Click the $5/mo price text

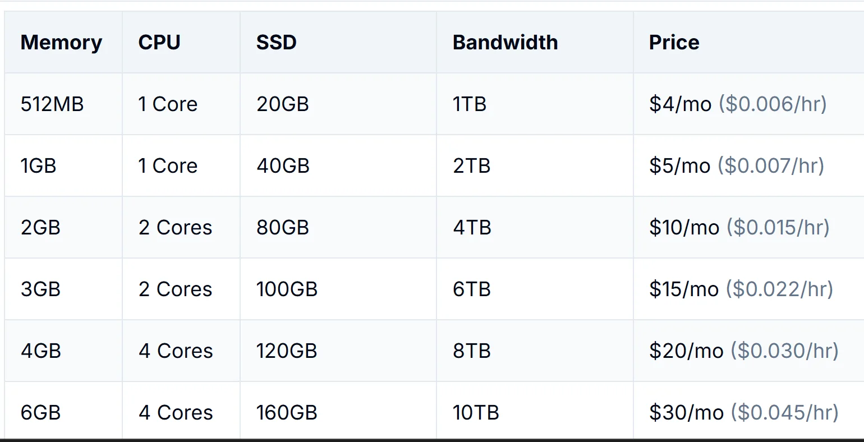(679, 166)
